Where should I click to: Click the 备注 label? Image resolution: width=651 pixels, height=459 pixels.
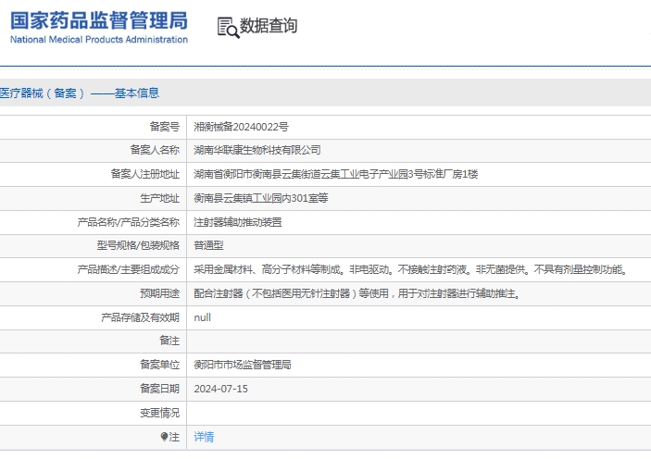(169, 341)
